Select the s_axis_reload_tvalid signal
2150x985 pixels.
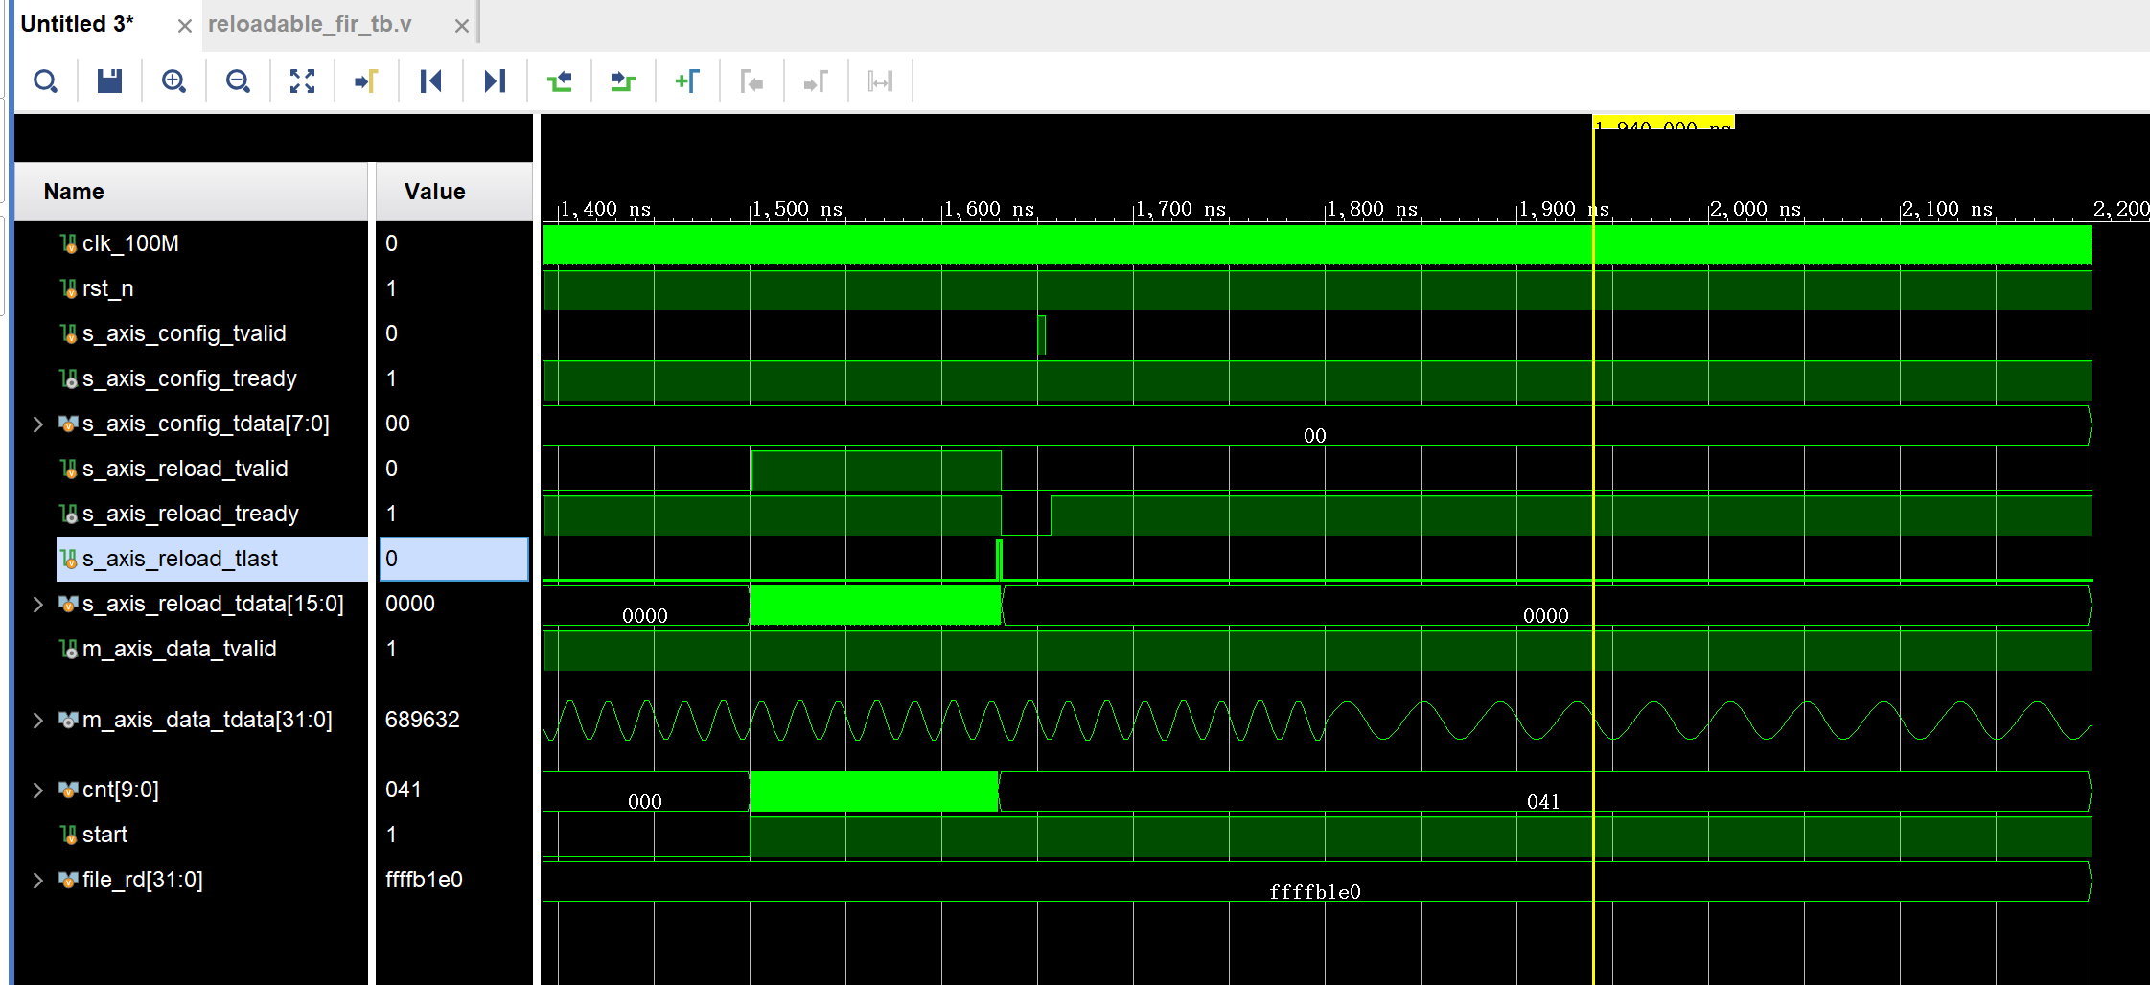[185, 469]
